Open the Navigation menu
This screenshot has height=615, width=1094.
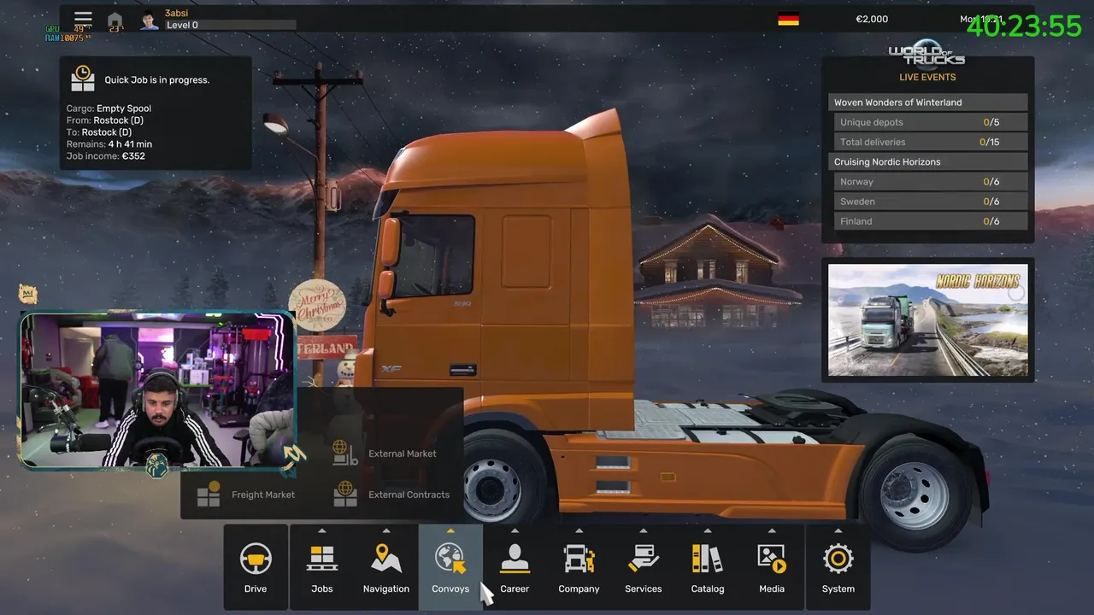[x=386, y=567]
